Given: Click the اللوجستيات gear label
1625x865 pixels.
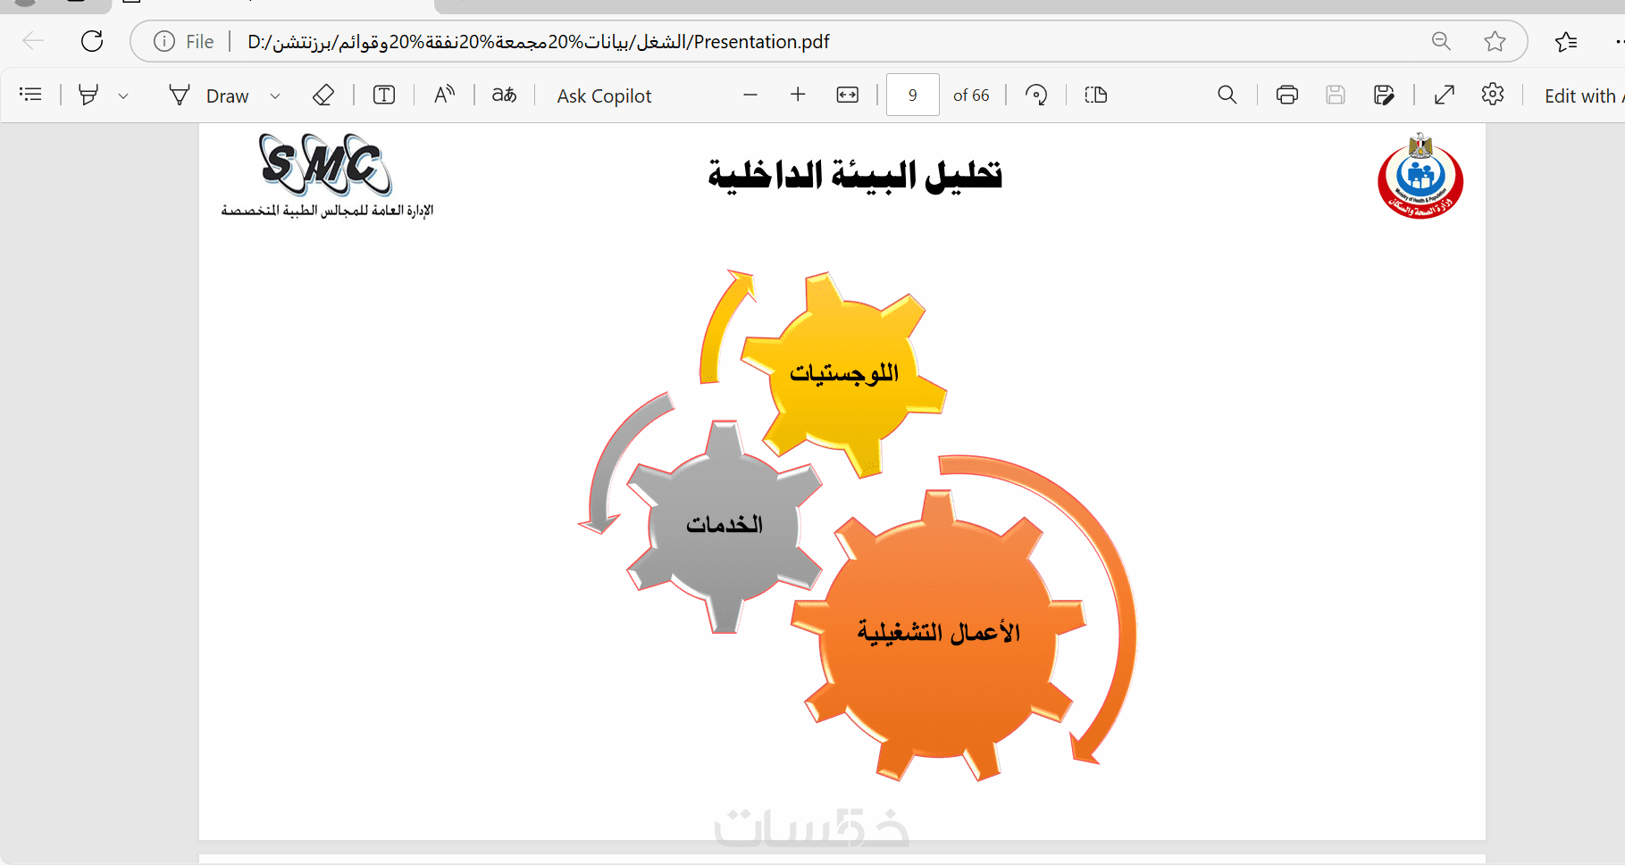Looking at the screenshot, I should click(844, 373).
